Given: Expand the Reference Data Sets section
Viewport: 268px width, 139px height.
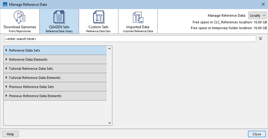Looking at the screenshot, I should point(7,50).
